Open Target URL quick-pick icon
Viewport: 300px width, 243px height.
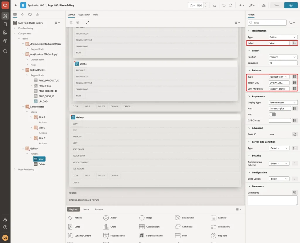coord(295,83)
